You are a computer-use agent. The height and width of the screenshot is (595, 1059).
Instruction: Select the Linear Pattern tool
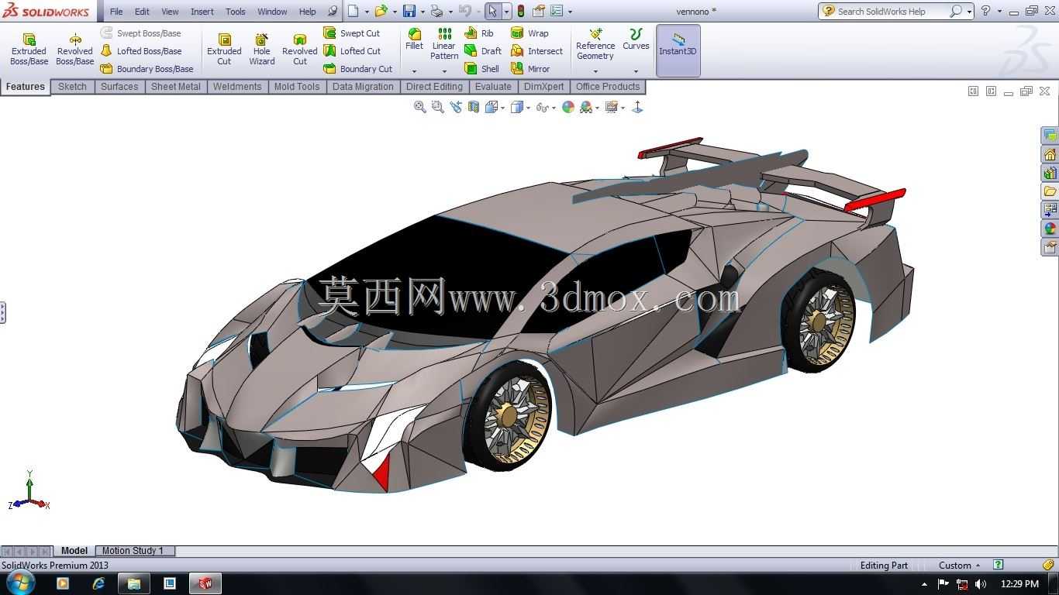click(444, 44)
